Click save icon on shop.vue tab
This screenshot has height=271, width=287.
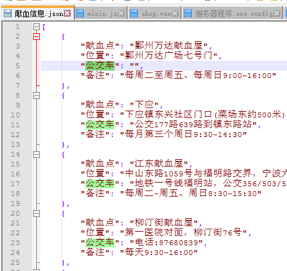coord(134,14)
